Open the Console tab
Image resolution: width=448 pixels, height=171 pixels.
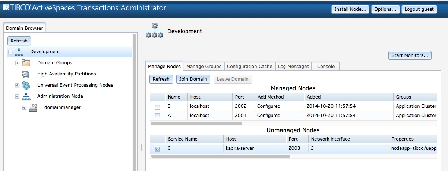coord(326,66)
